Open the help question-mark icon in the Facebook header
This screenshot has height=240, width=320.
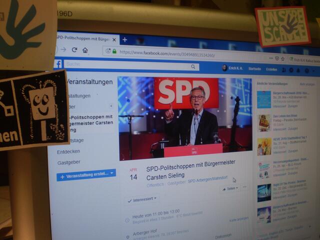[306, 70]
